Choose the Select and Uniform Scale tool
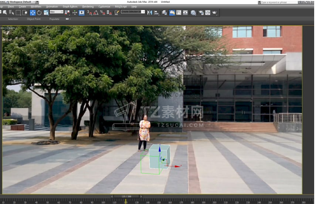The width and height of the screenshot is (316, 204). coord(46,13)
